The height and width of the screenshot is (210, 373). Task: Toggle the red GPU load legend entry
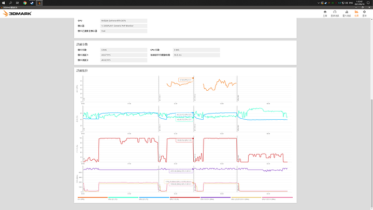(185, 198)
